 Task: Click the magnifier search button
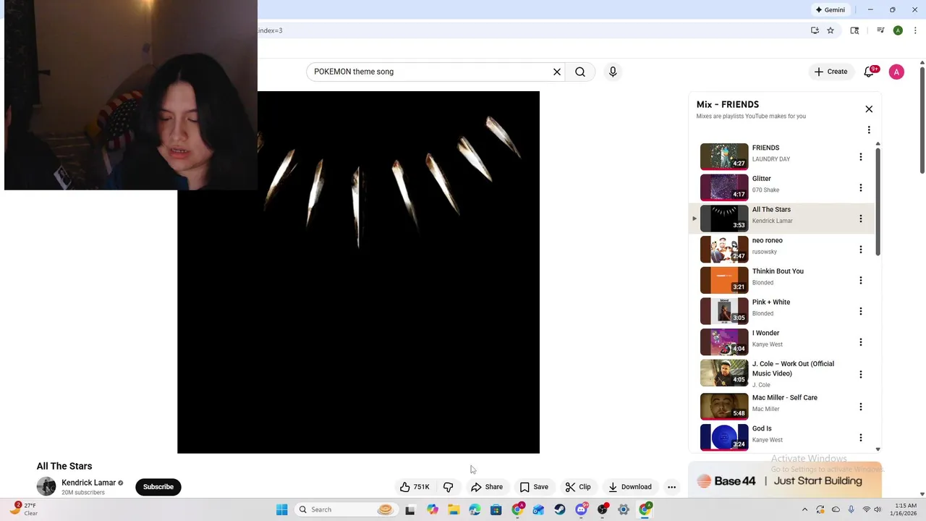(580, 72)
